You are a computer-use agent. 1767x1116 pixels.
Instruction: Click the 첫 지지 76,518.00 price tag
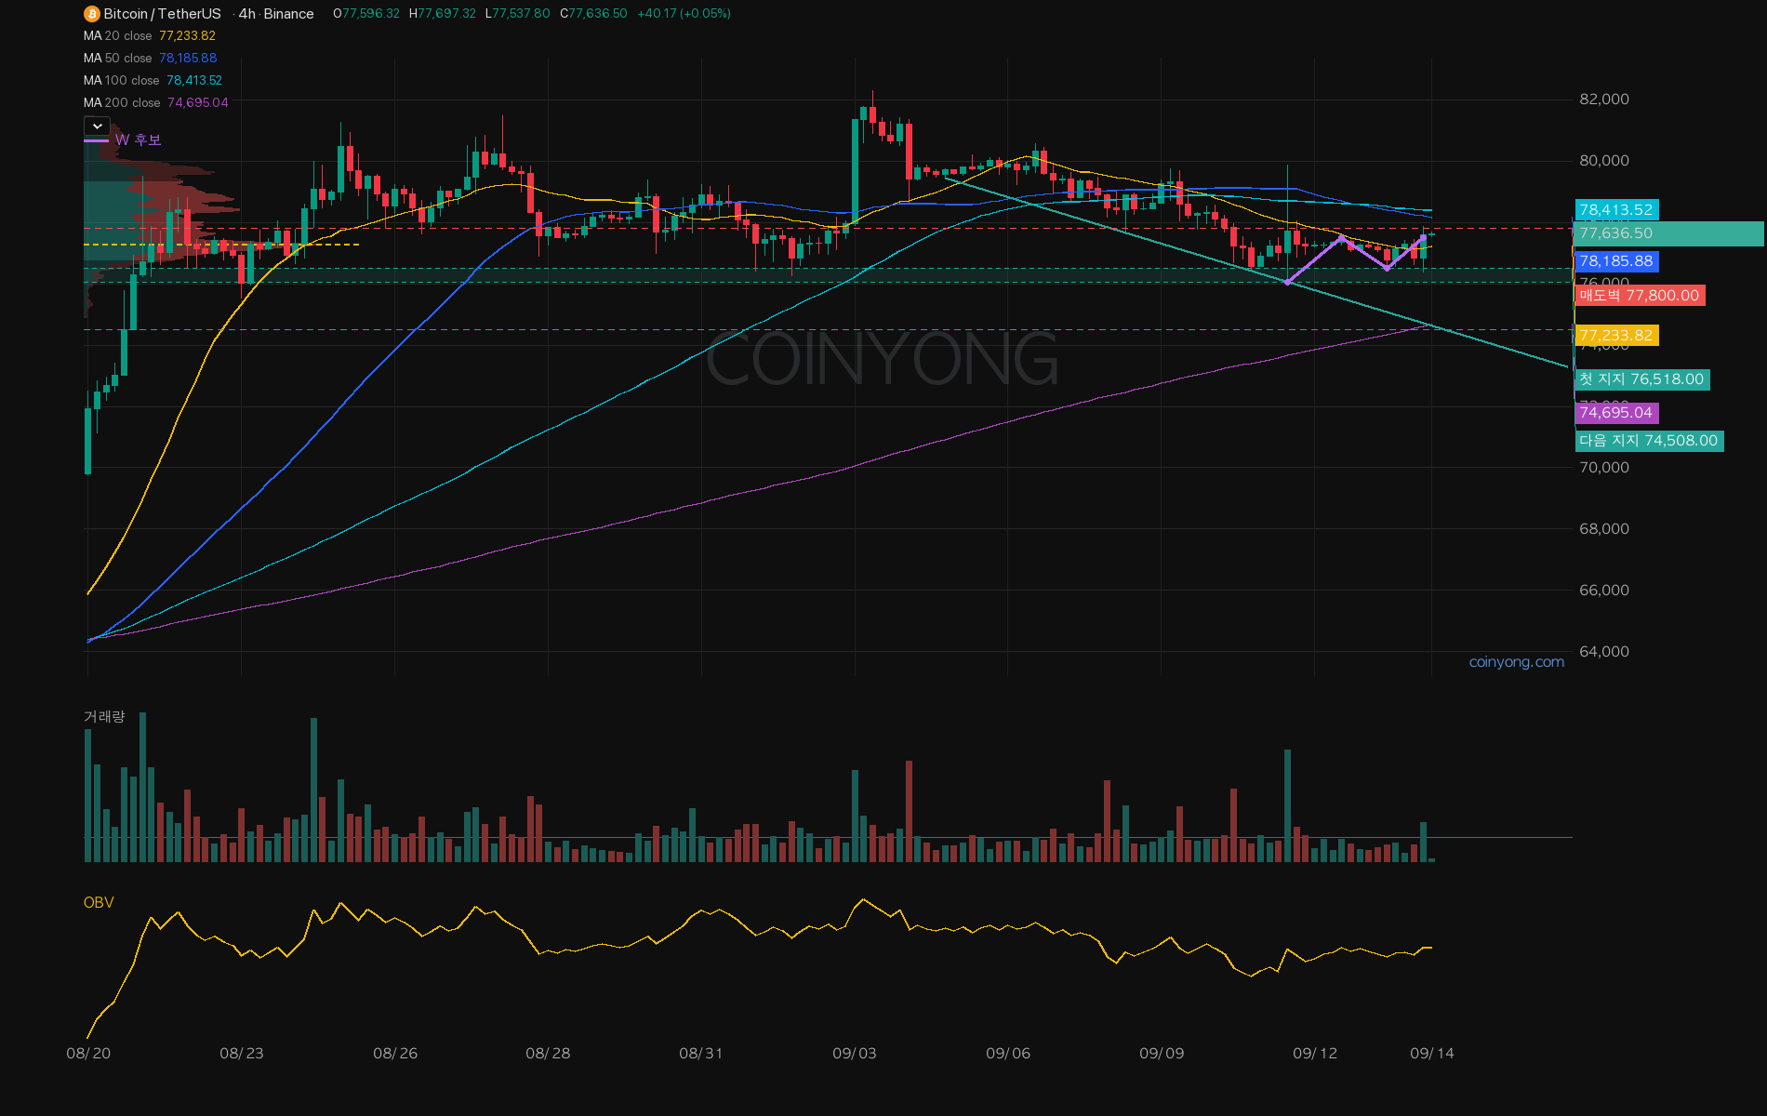click(x=1641, y=379)
